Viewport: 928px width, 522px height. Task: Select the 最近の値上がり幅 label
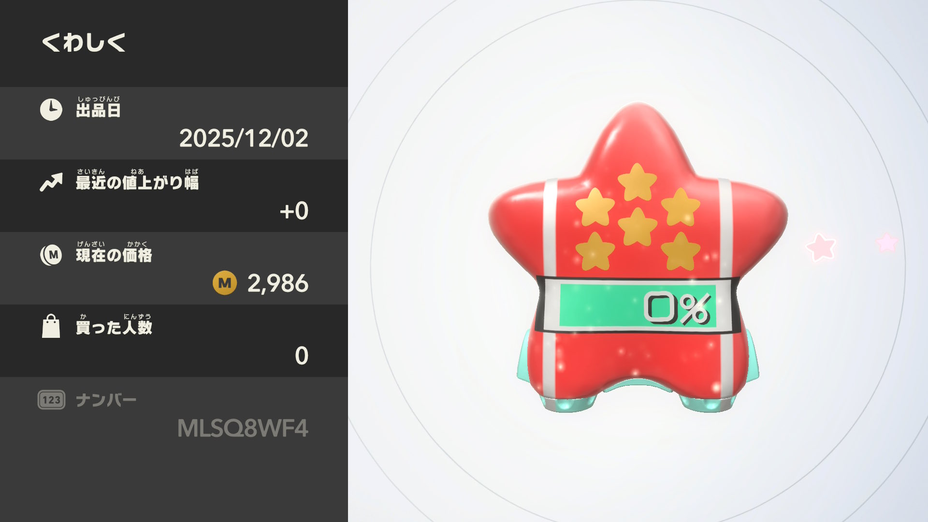[137, 180]
